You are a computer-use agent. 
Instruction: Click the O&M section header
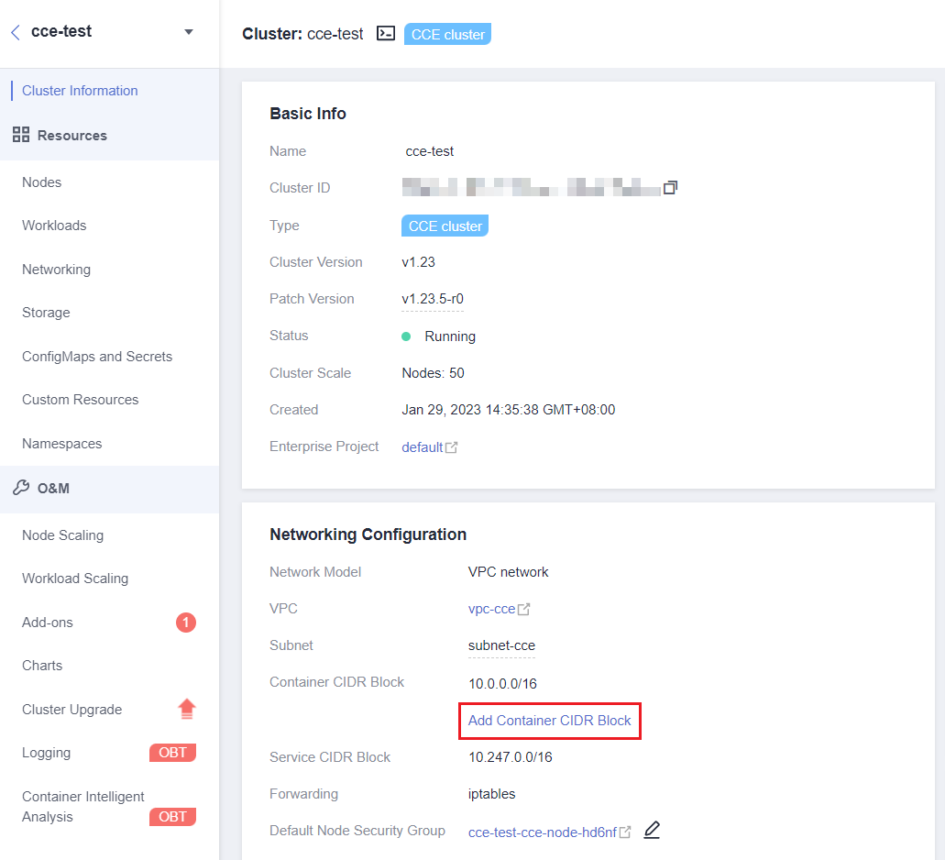coord(53,488)
